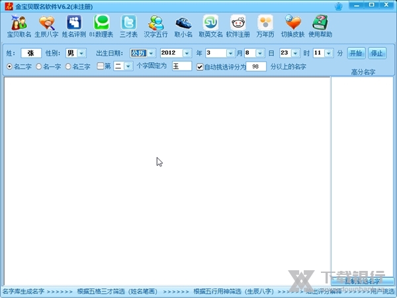Open the fixed character position dropdown 二
The height and width of the screenshot is (298, 397).
[128, 66]
